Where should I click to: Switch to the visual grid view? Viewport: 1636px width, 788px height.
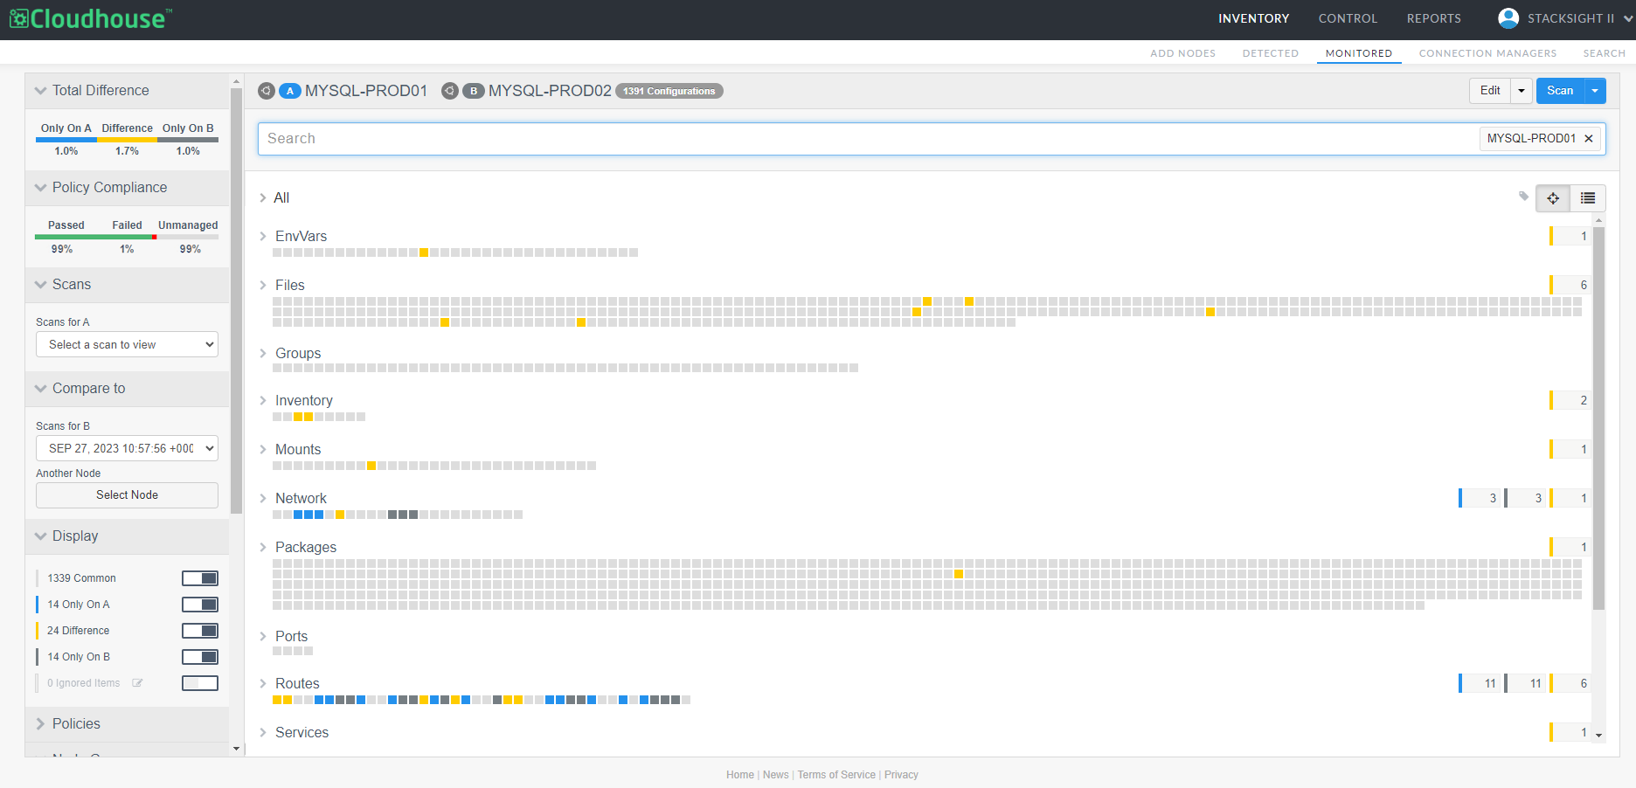tap(1553, 198)
